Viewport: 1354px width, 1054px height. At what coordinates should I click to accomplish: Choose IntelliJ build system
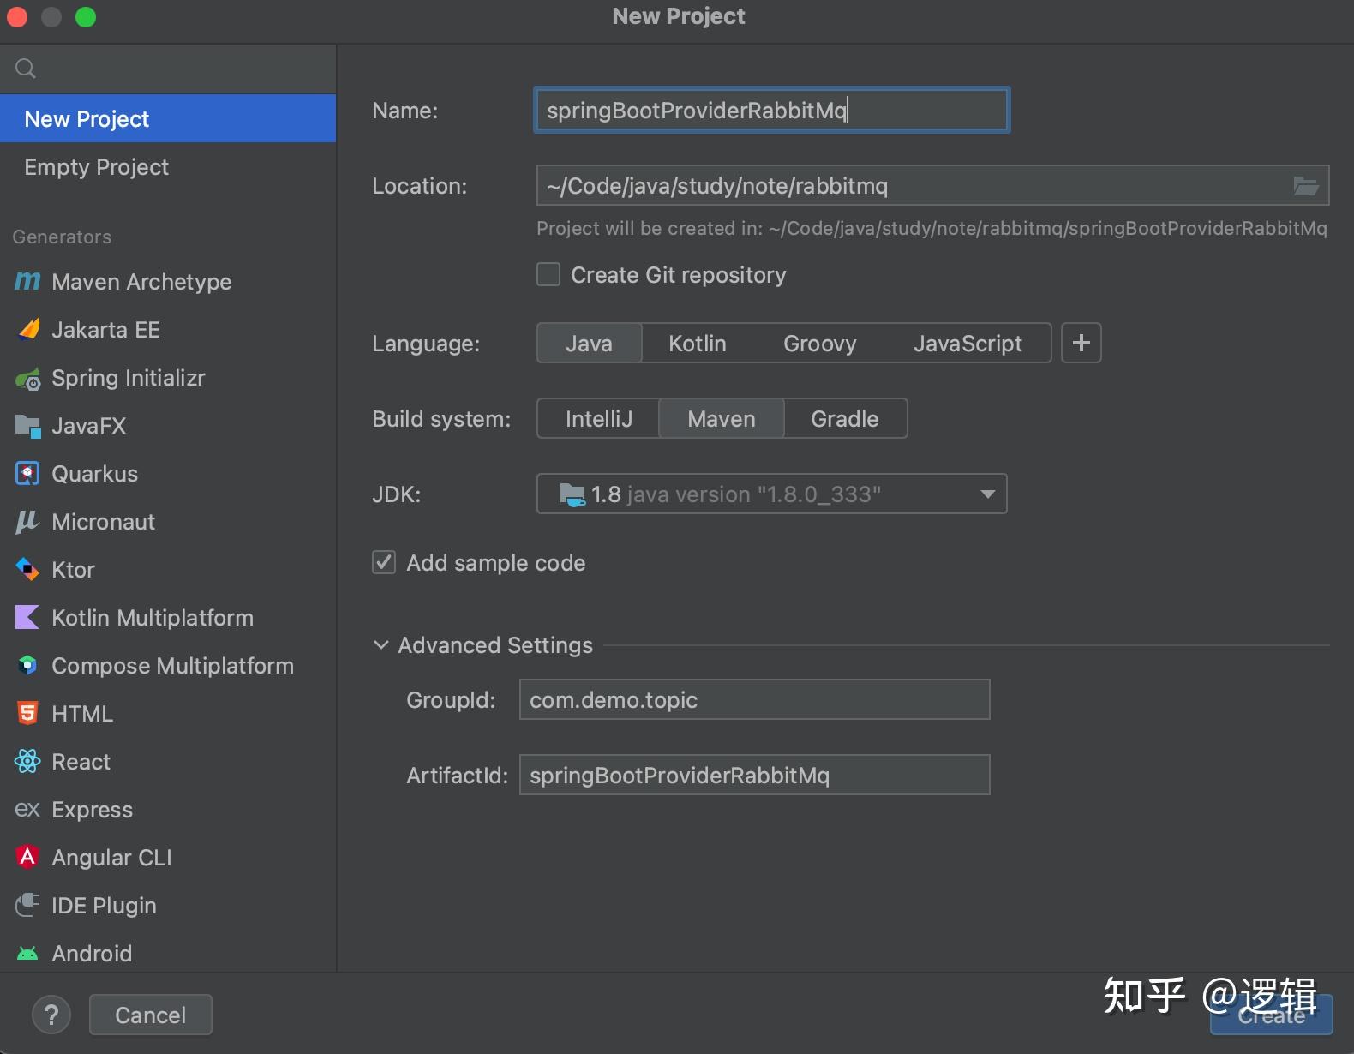[x=599, y=418]
